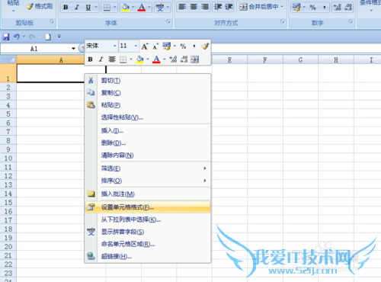Click the Name Box showing A1
This screenshot has width=381, height=282.
[34, 49]
